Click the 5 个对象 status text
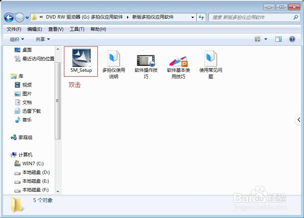This screenshot has height=218, width=304. (x=43, y=201)
